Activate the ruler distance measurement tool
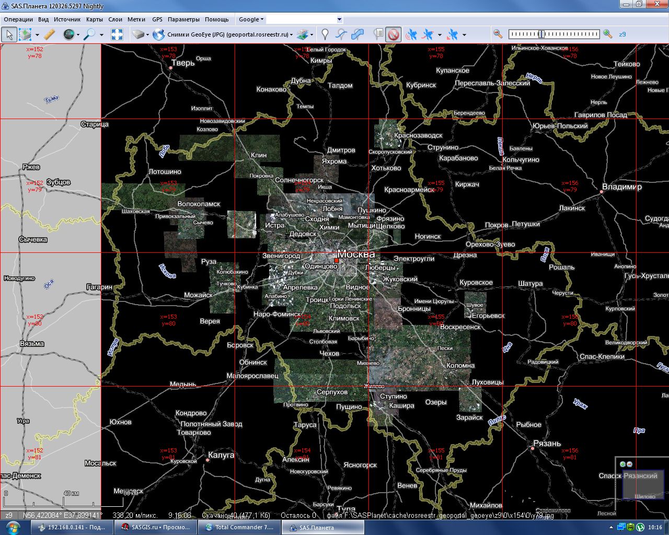This screenshot has height=535, width=669. (50, 34)
